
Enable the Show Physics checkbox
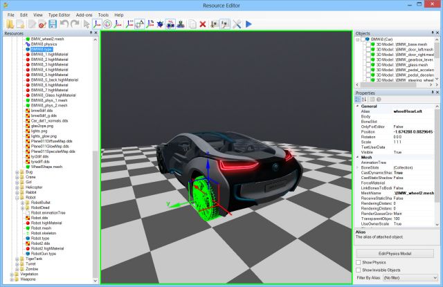[x=358, y=262]
